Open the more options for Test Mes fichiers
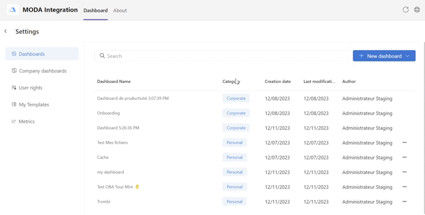Viewport: 425px width, 215px height. 405,143
